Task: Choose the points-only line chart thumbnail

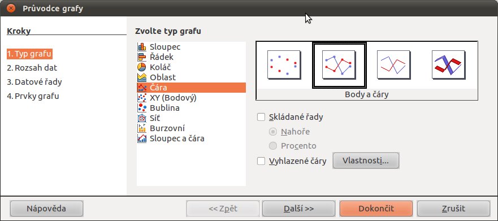Action: 284,65
